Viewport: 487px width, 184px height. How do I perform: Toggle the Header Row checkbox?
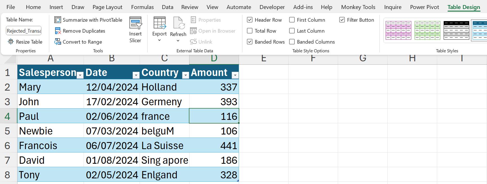pyautogui.click(x=250, y=20)
